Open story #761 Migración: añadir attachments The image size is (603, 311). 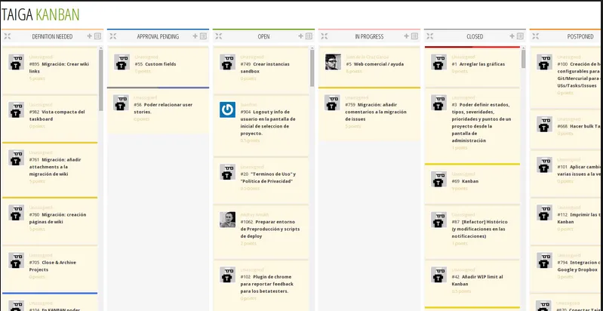pos(55,167)
